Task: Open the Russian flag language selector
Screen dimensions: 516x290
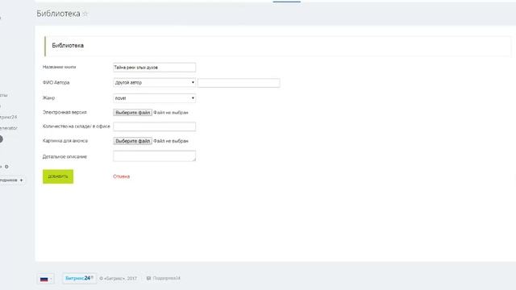Action: [x=46, y=279]
